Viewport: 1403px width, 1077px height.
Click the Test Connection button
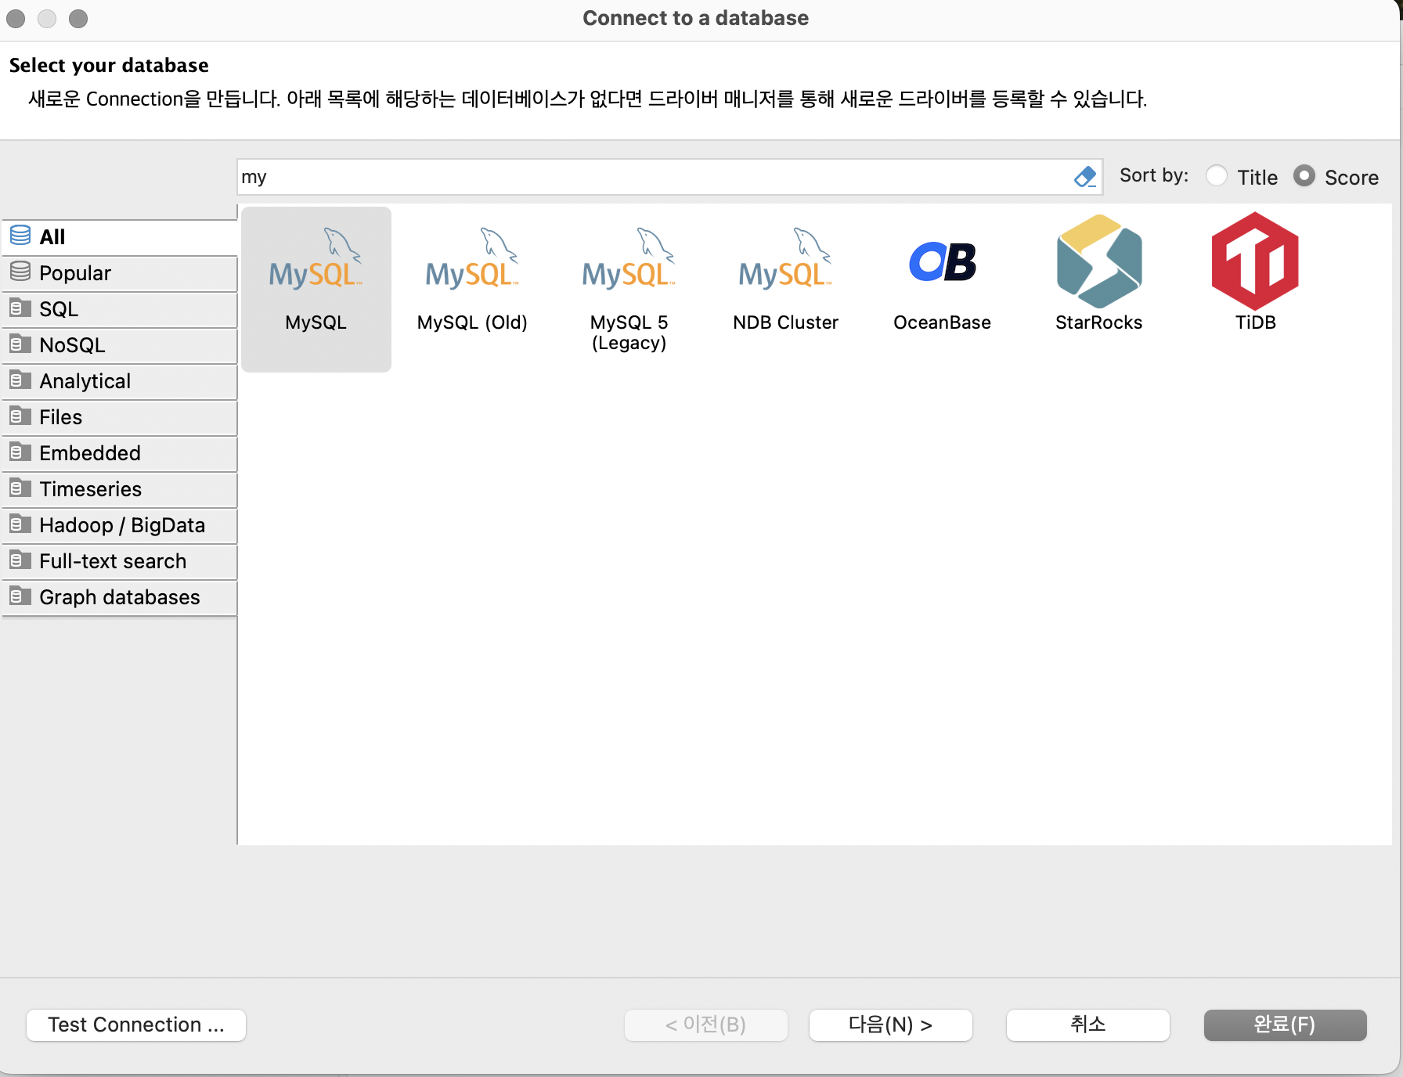point(136,1025)
